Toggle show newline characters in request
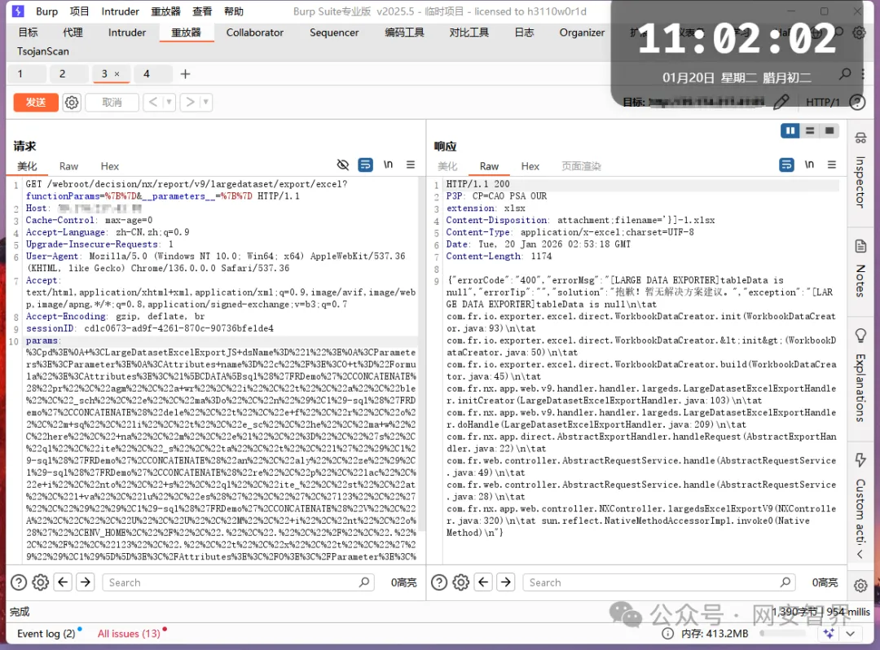880x650 pixels. (388, 165)
